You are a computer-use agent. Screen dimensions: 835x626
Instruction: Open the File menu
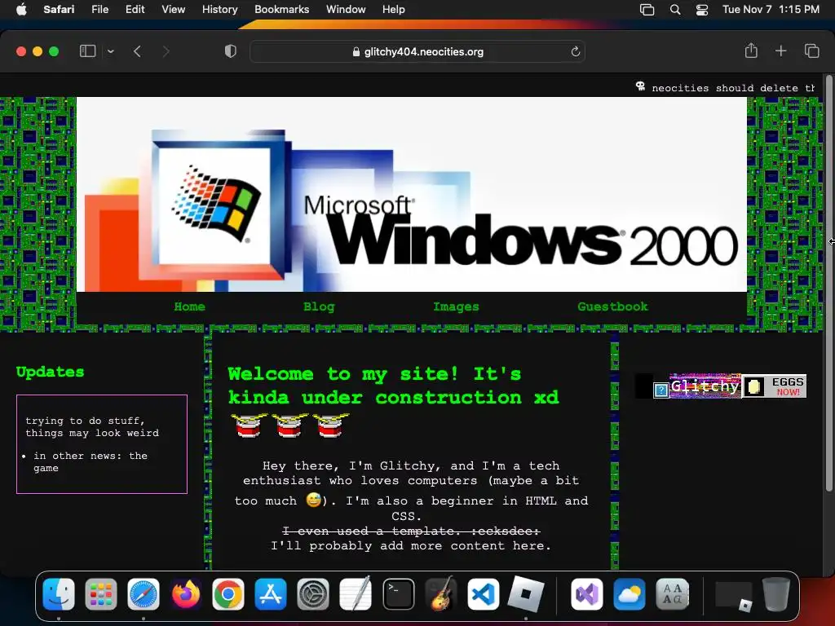[x=99, y=9]
